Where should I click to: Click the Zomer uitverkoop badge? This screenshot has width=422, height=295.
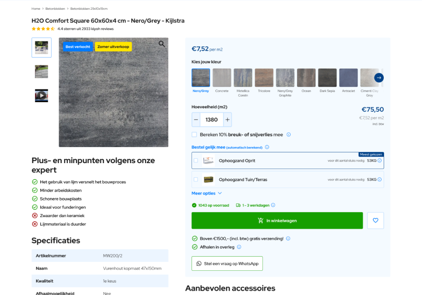(113, 47)
